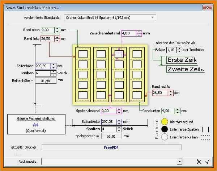Increase number of Spalten
The image size is (217, 171).
119,128
